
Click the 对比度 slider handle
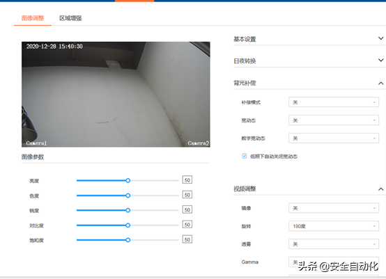click(128, 225)
